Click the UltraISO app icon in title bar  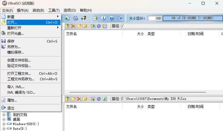tap(5, 3)
